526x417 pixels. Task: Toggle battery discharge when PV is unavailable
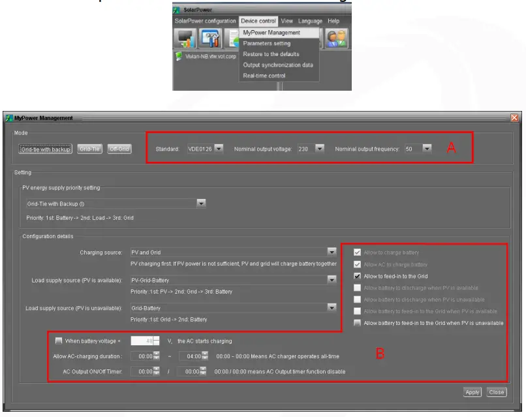(x=357, y=300)
